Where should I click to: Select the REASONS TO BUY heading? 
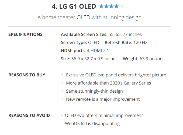[27, 75]
